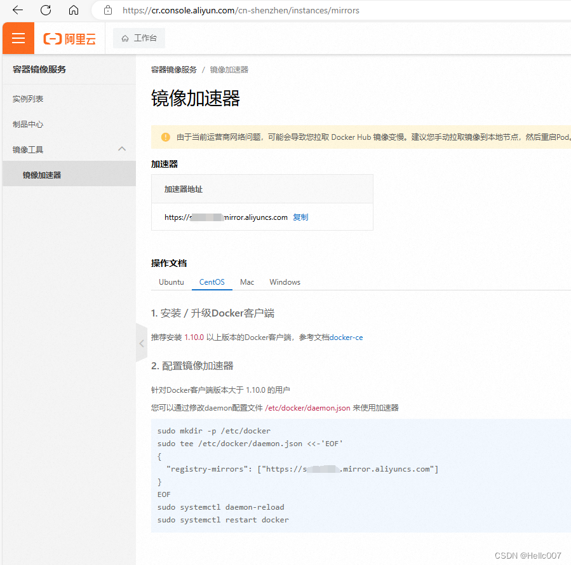The height and width of the screenshot is (565, 571).
Task: Open the 工作台 workbench button
Action: click(138, 38)
